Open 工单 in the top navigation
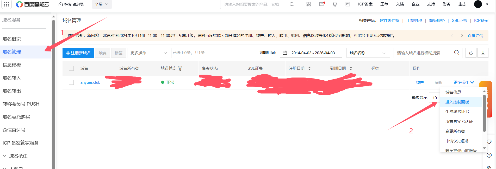 click(384, 4)
